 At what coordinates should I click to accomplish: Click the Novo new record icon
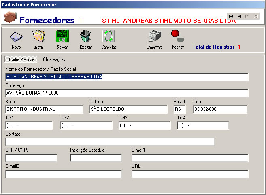point(16,37)
